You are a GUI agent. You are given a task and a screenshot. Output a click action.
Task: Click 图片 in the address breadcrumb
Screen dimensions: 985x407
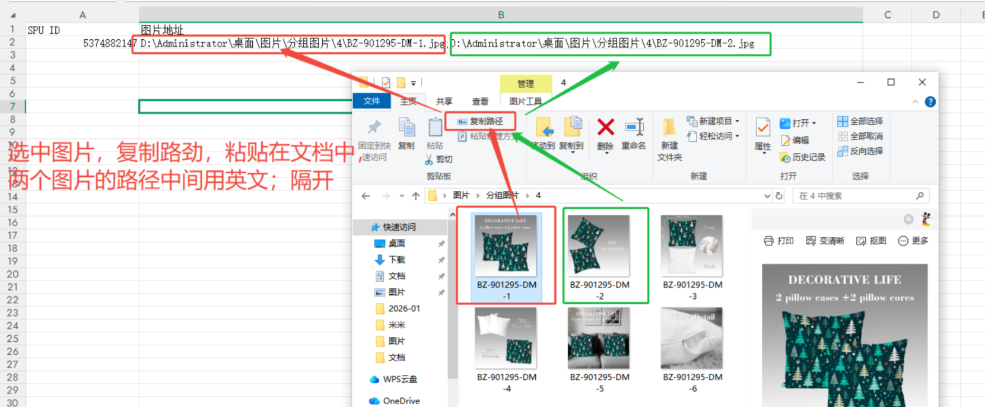(x=461, y=195)
